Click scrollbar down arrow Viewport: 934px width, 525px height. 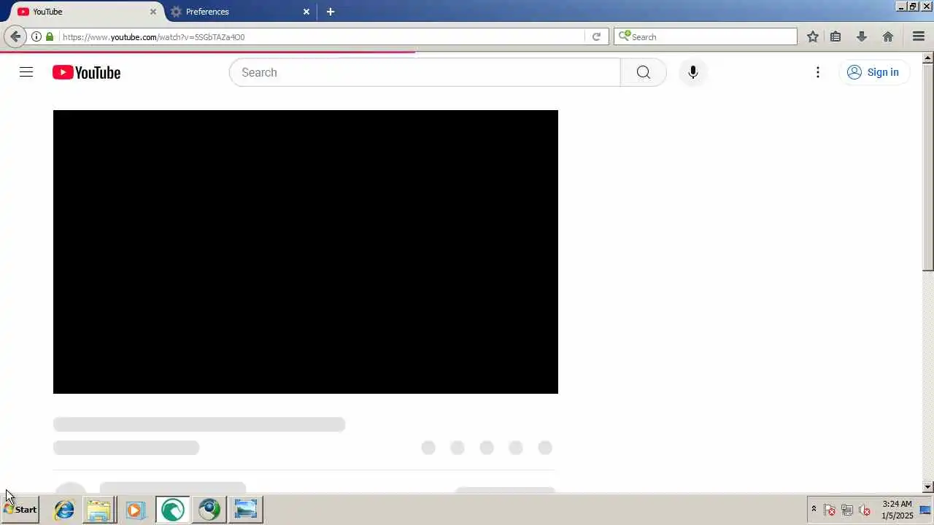coord(928,487)
